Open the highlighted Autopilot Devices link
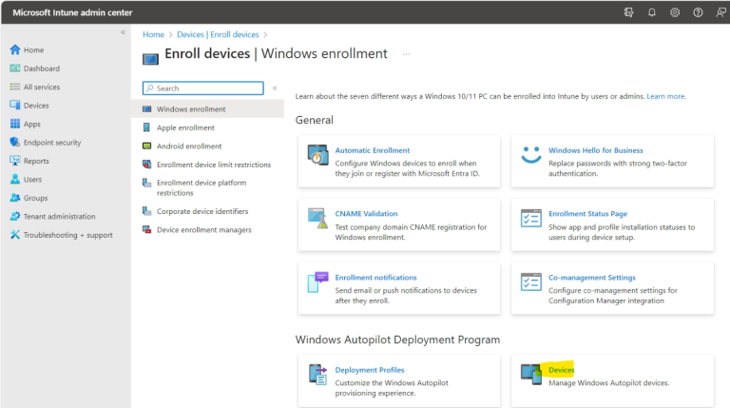The image size is (730, 408). click(x=561, y=370)
